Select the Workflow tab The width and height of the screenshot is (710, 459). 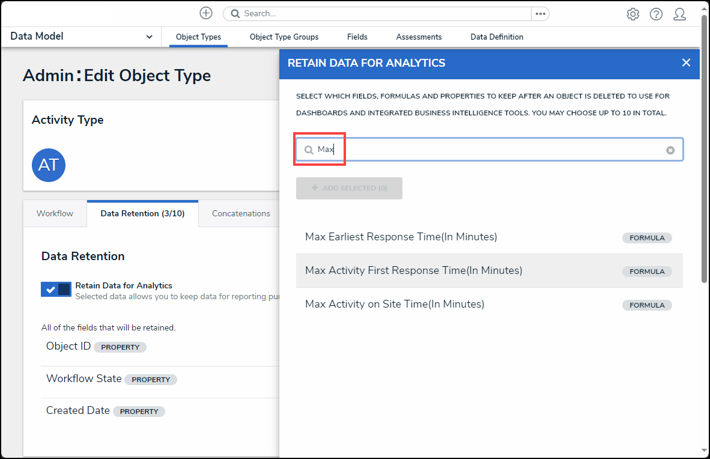[55, 213]
